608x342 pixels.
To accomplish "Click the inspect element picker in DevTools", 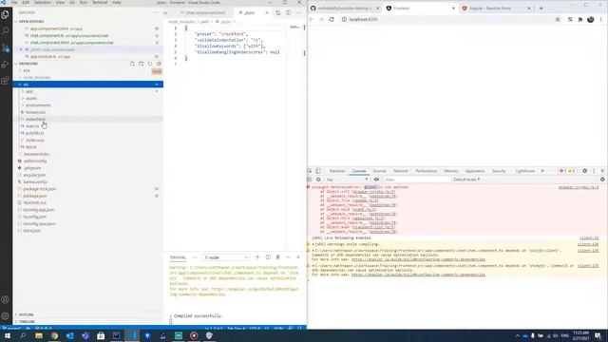I will point(310,171).
